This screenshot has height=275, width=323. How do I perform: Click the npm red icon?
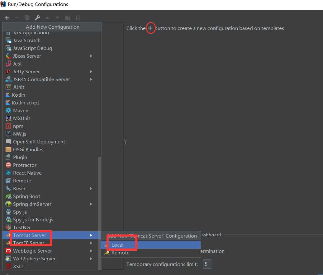pyautogui.click(x=8, y=126)
